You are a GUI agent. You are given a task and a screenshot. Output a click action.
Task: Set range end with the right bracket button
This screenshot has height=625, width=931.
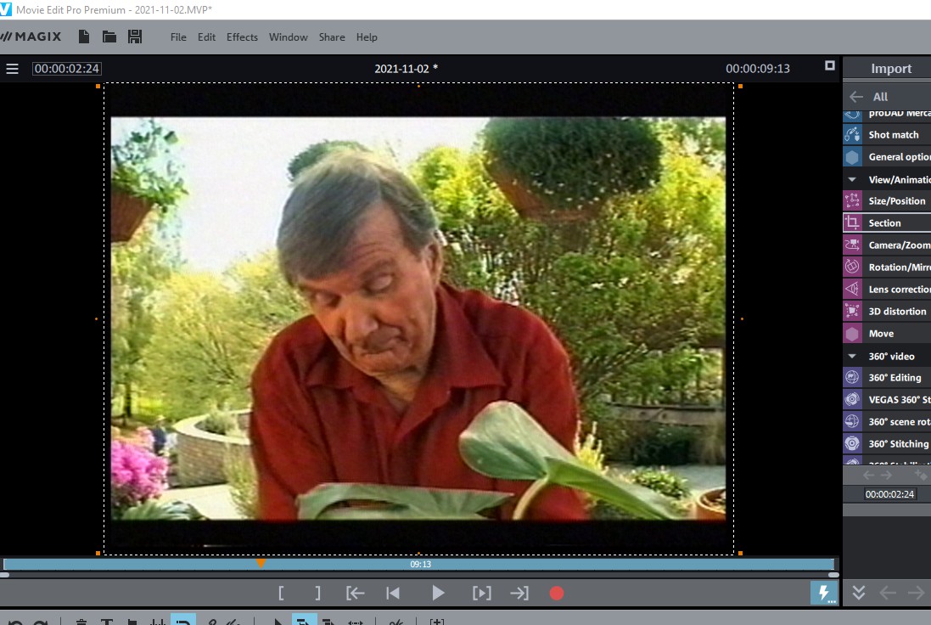(x=317, y=593)
